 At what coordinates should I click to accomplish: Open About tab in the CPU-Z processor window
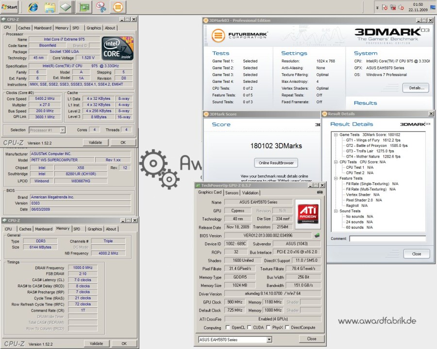pyautogui.click(x=110, y=28)
